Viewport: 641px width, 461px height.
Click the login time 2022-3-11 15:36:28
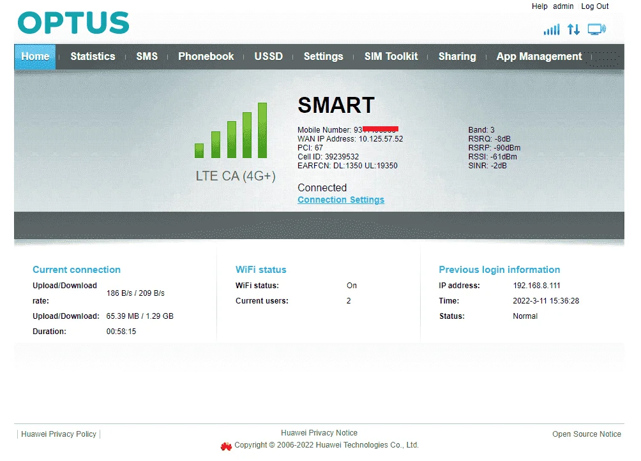tap(546, 301)
